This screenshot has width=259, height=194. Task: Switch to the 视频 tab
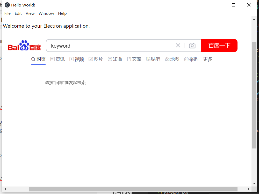coord(77,59)
